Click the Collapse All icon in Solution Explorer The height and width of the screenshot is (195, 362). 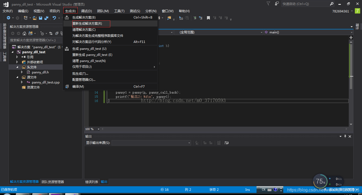tap(57, 33)
